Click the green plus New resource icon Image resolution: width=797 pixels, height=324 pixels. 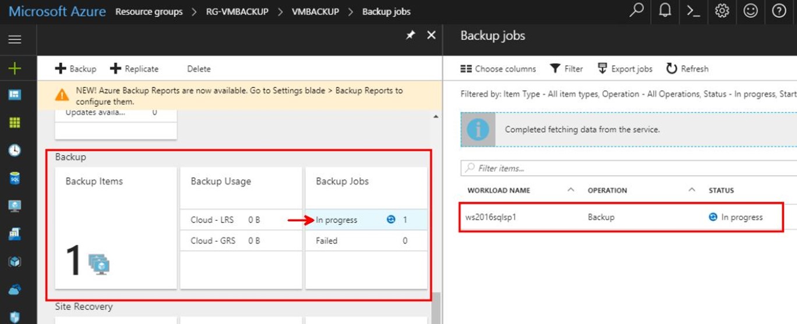[x=15, y=69]
